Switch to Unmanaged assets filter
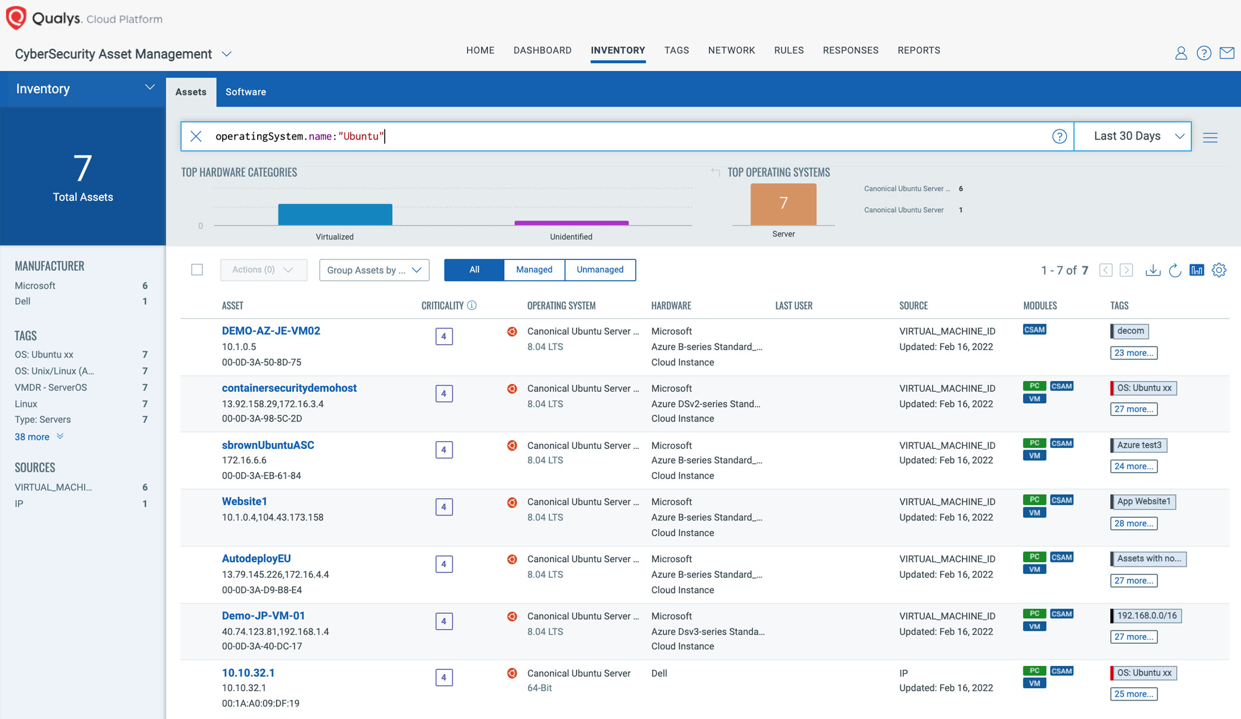Screen dimensions: 1241x719 [600, 269]
